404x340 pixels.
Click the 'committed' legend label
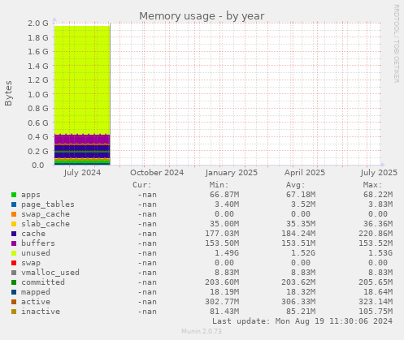[x=43, y=282]
